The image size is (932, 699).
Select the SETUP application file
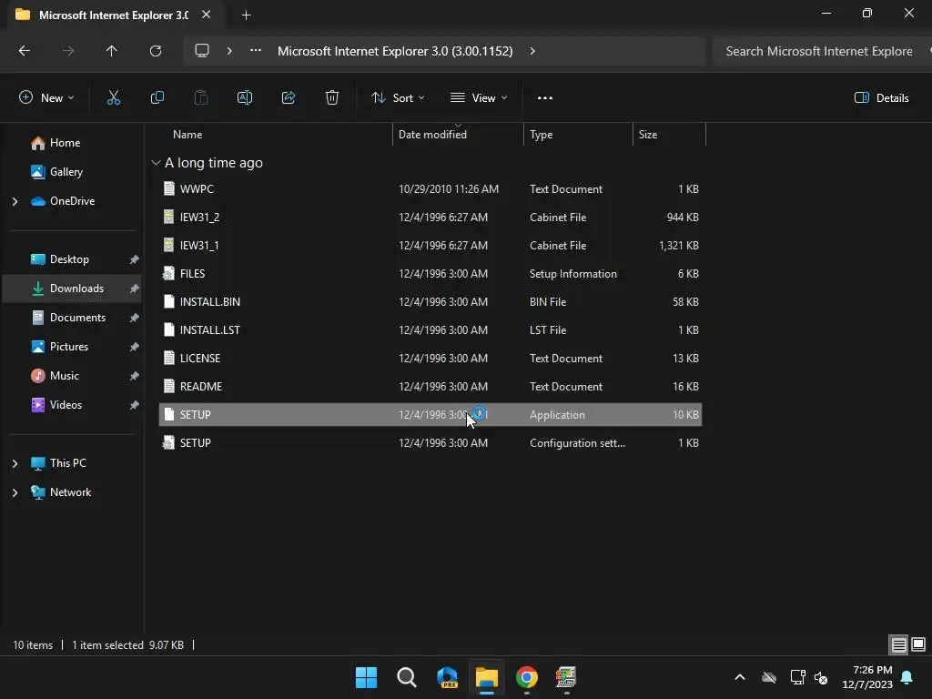pyautogui.click(x=431, y=415)
